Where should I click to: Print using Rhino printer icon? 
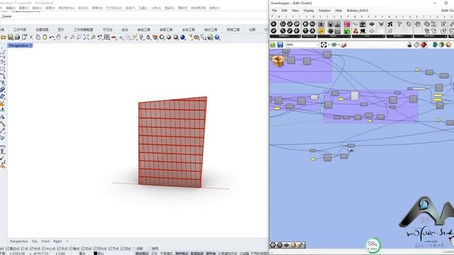(17, 38)
